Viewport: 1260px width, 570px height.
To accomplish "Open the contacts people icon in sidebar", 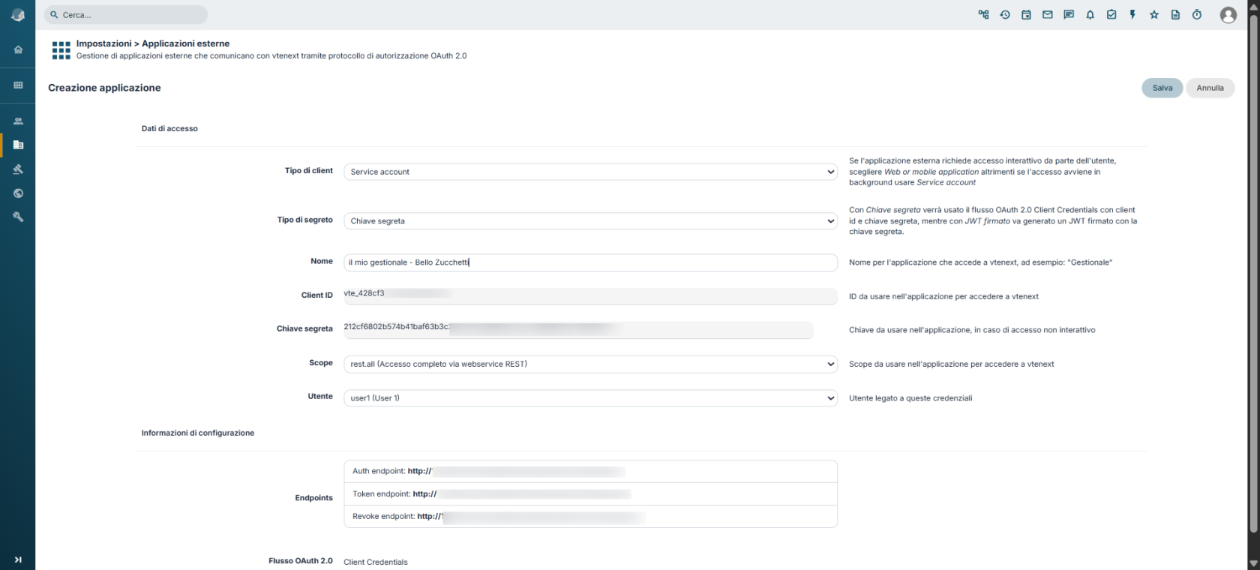I will tap(18, 121).
